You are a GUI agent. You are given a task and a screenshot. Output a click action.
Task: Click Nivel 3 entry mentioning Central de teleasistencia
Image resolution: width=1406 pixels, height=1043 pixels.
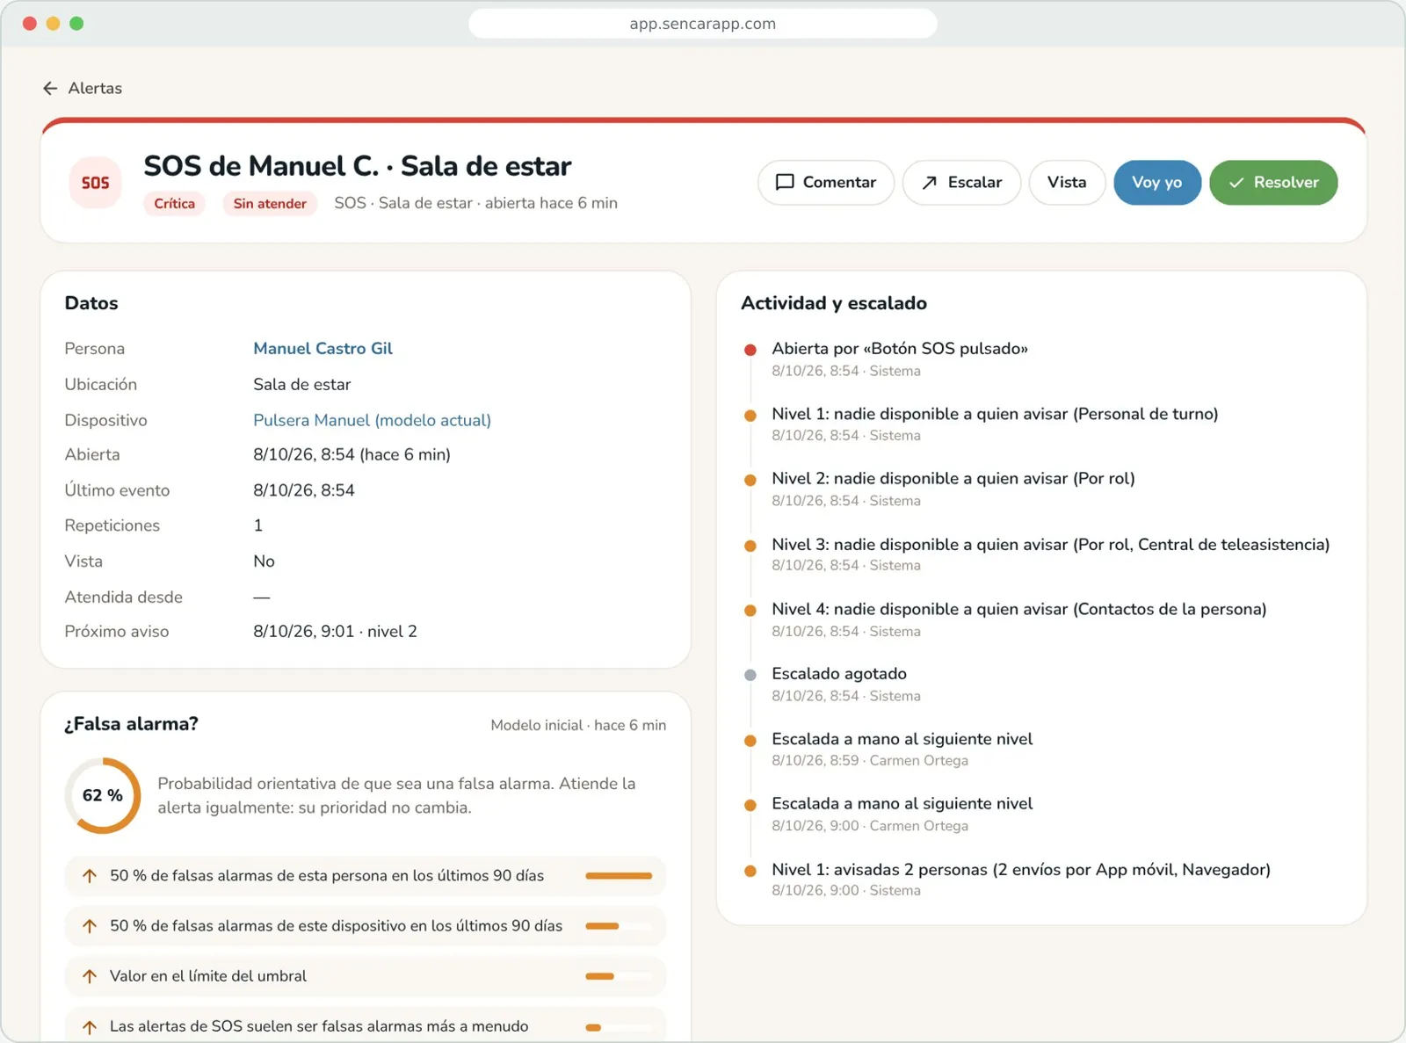[x=1050, y=554]
